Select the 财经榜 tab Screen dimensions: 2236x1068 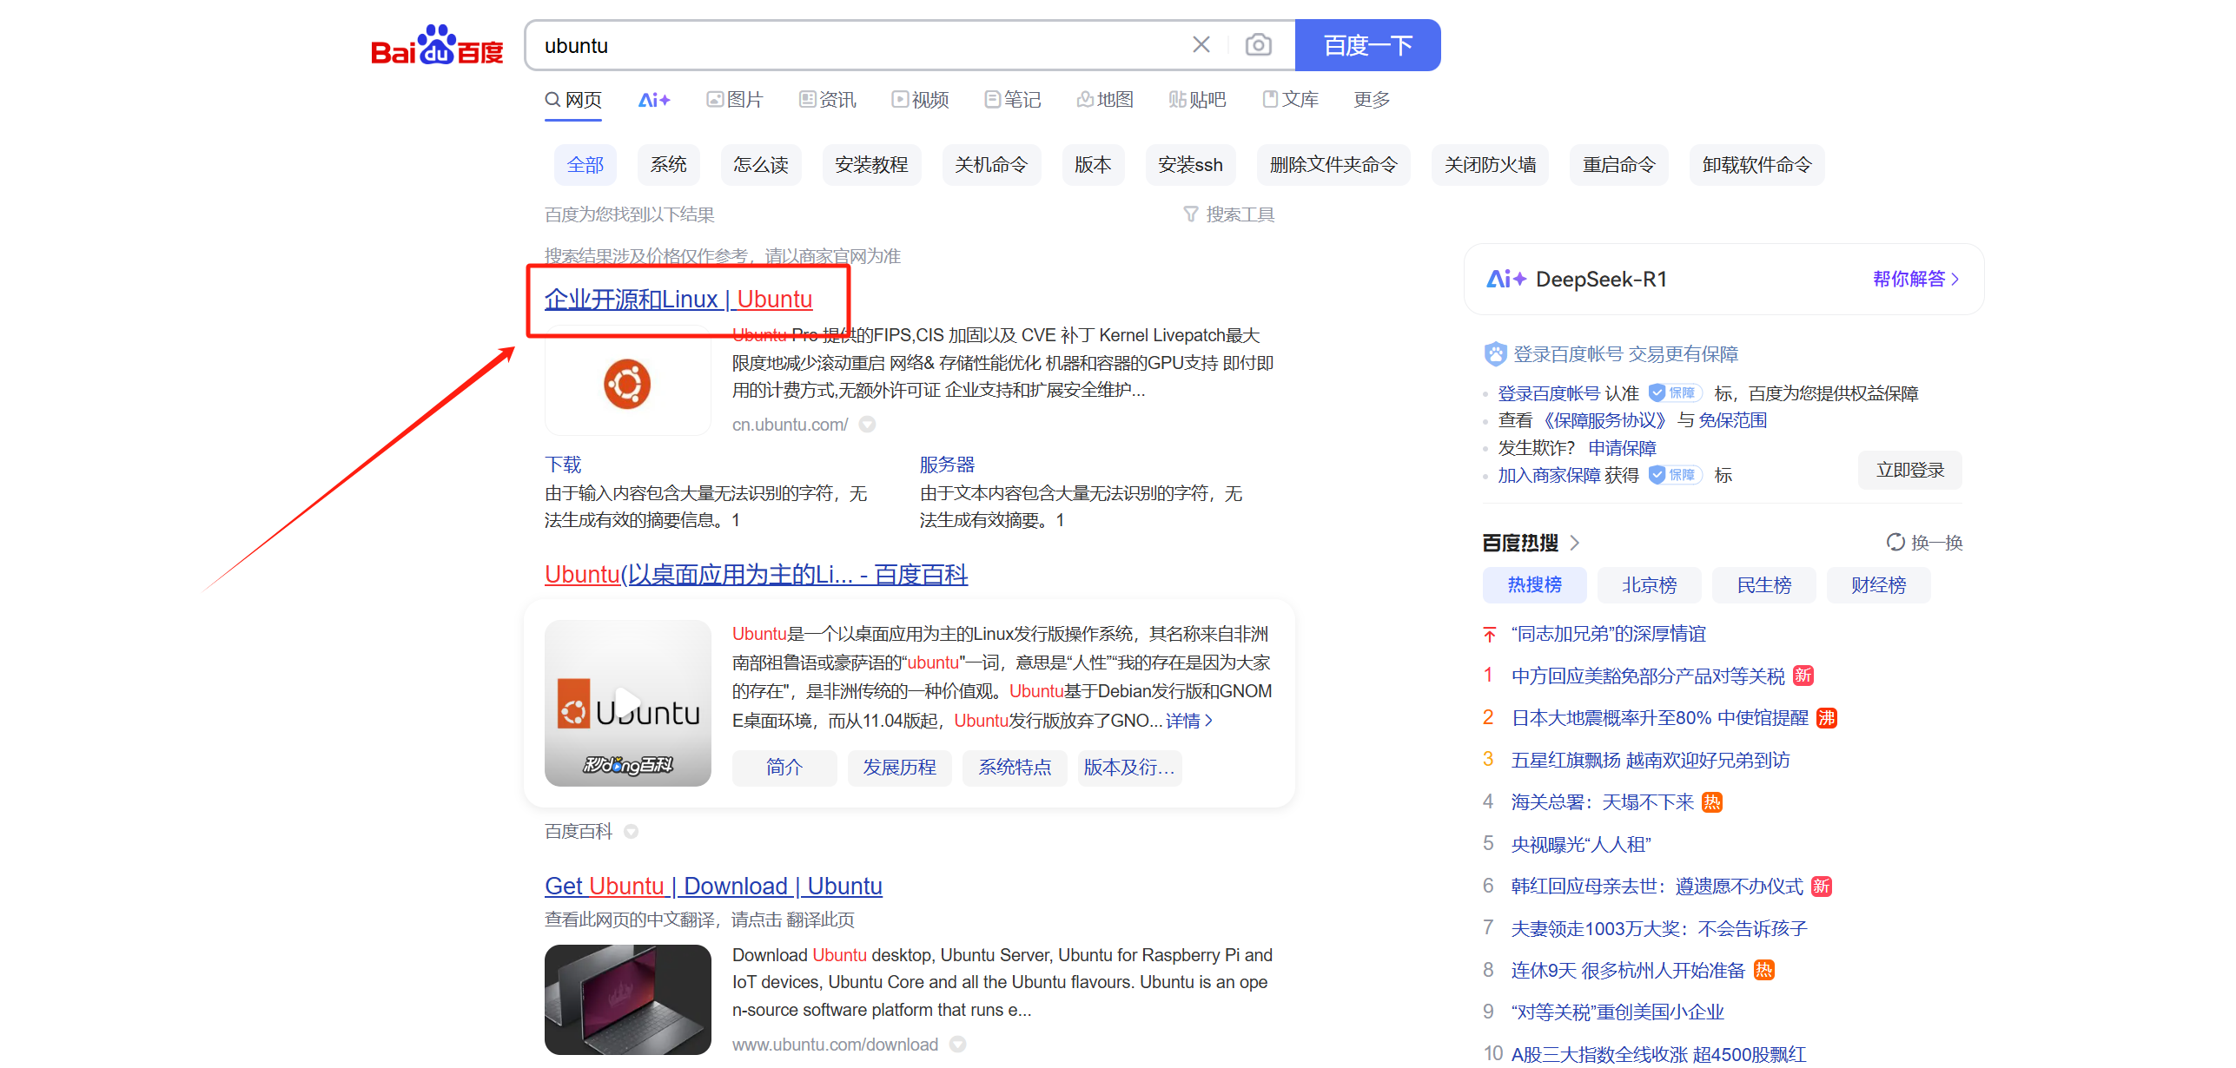1878,585
